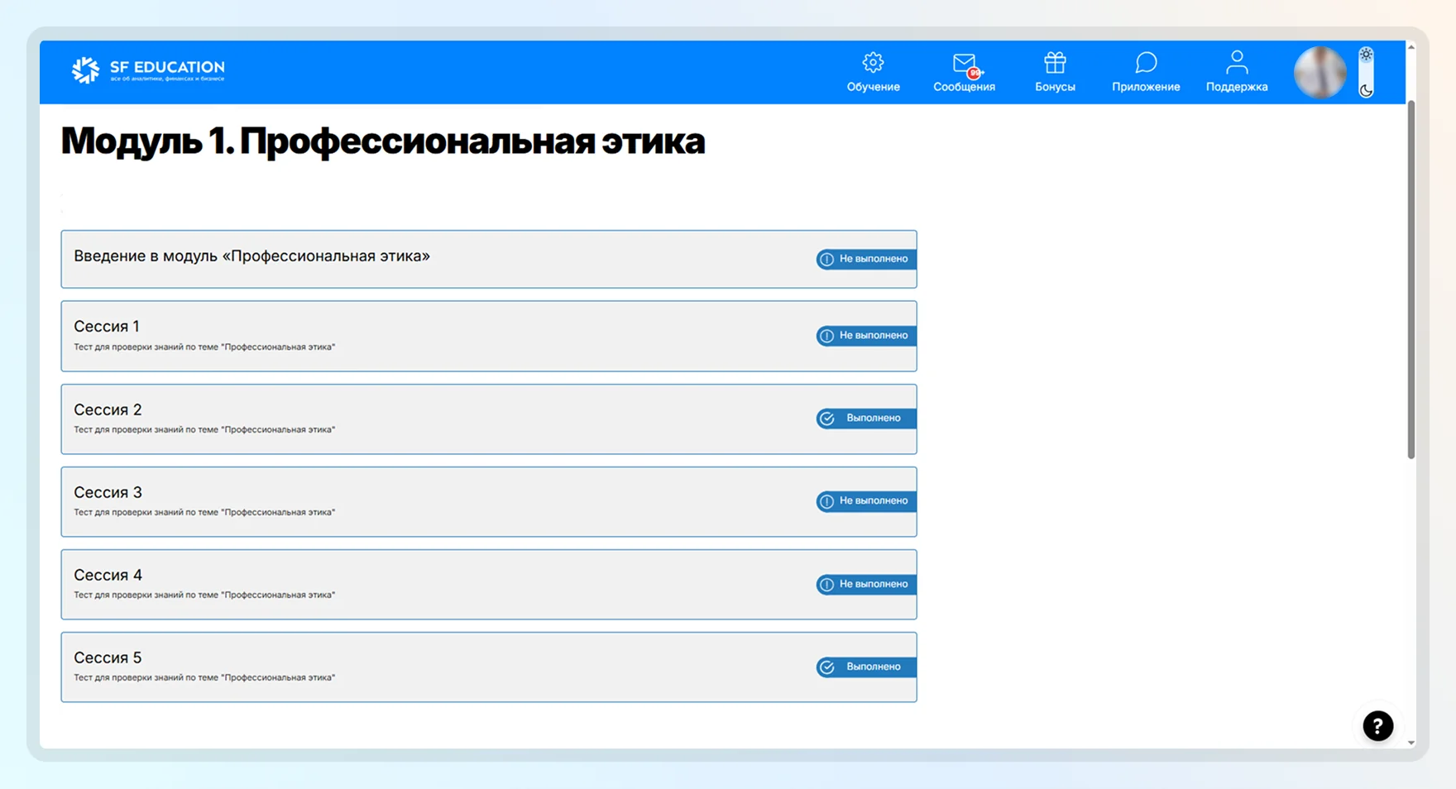Viewport: 1456px width, 789px height.
Task: Click Выполнено badge on Сессия 5
Action: coord(866,667)
